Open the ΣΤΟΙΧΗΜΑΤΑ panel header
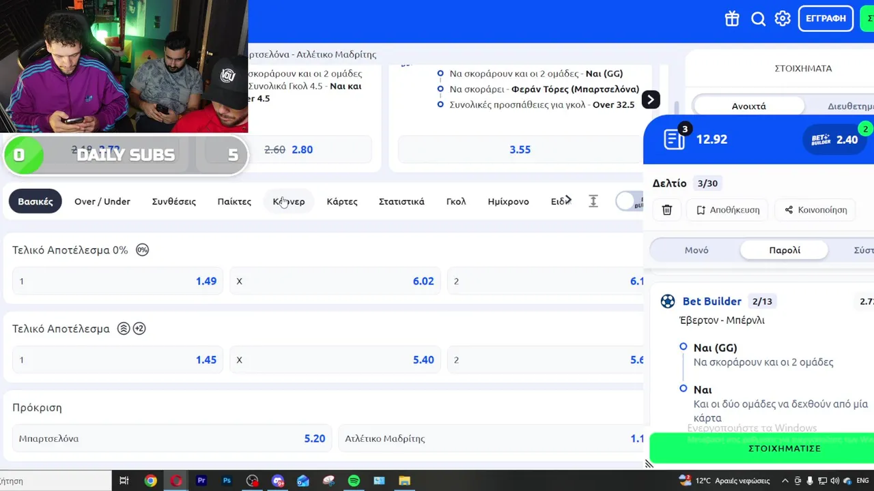The image size is (874, 491). tap(803, 68)
